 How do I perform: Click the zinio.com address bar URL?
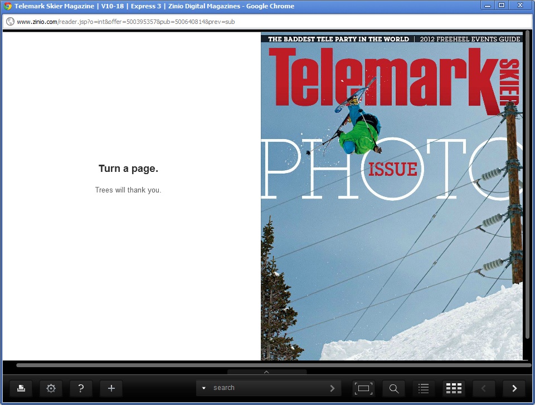tap(126, 22)
